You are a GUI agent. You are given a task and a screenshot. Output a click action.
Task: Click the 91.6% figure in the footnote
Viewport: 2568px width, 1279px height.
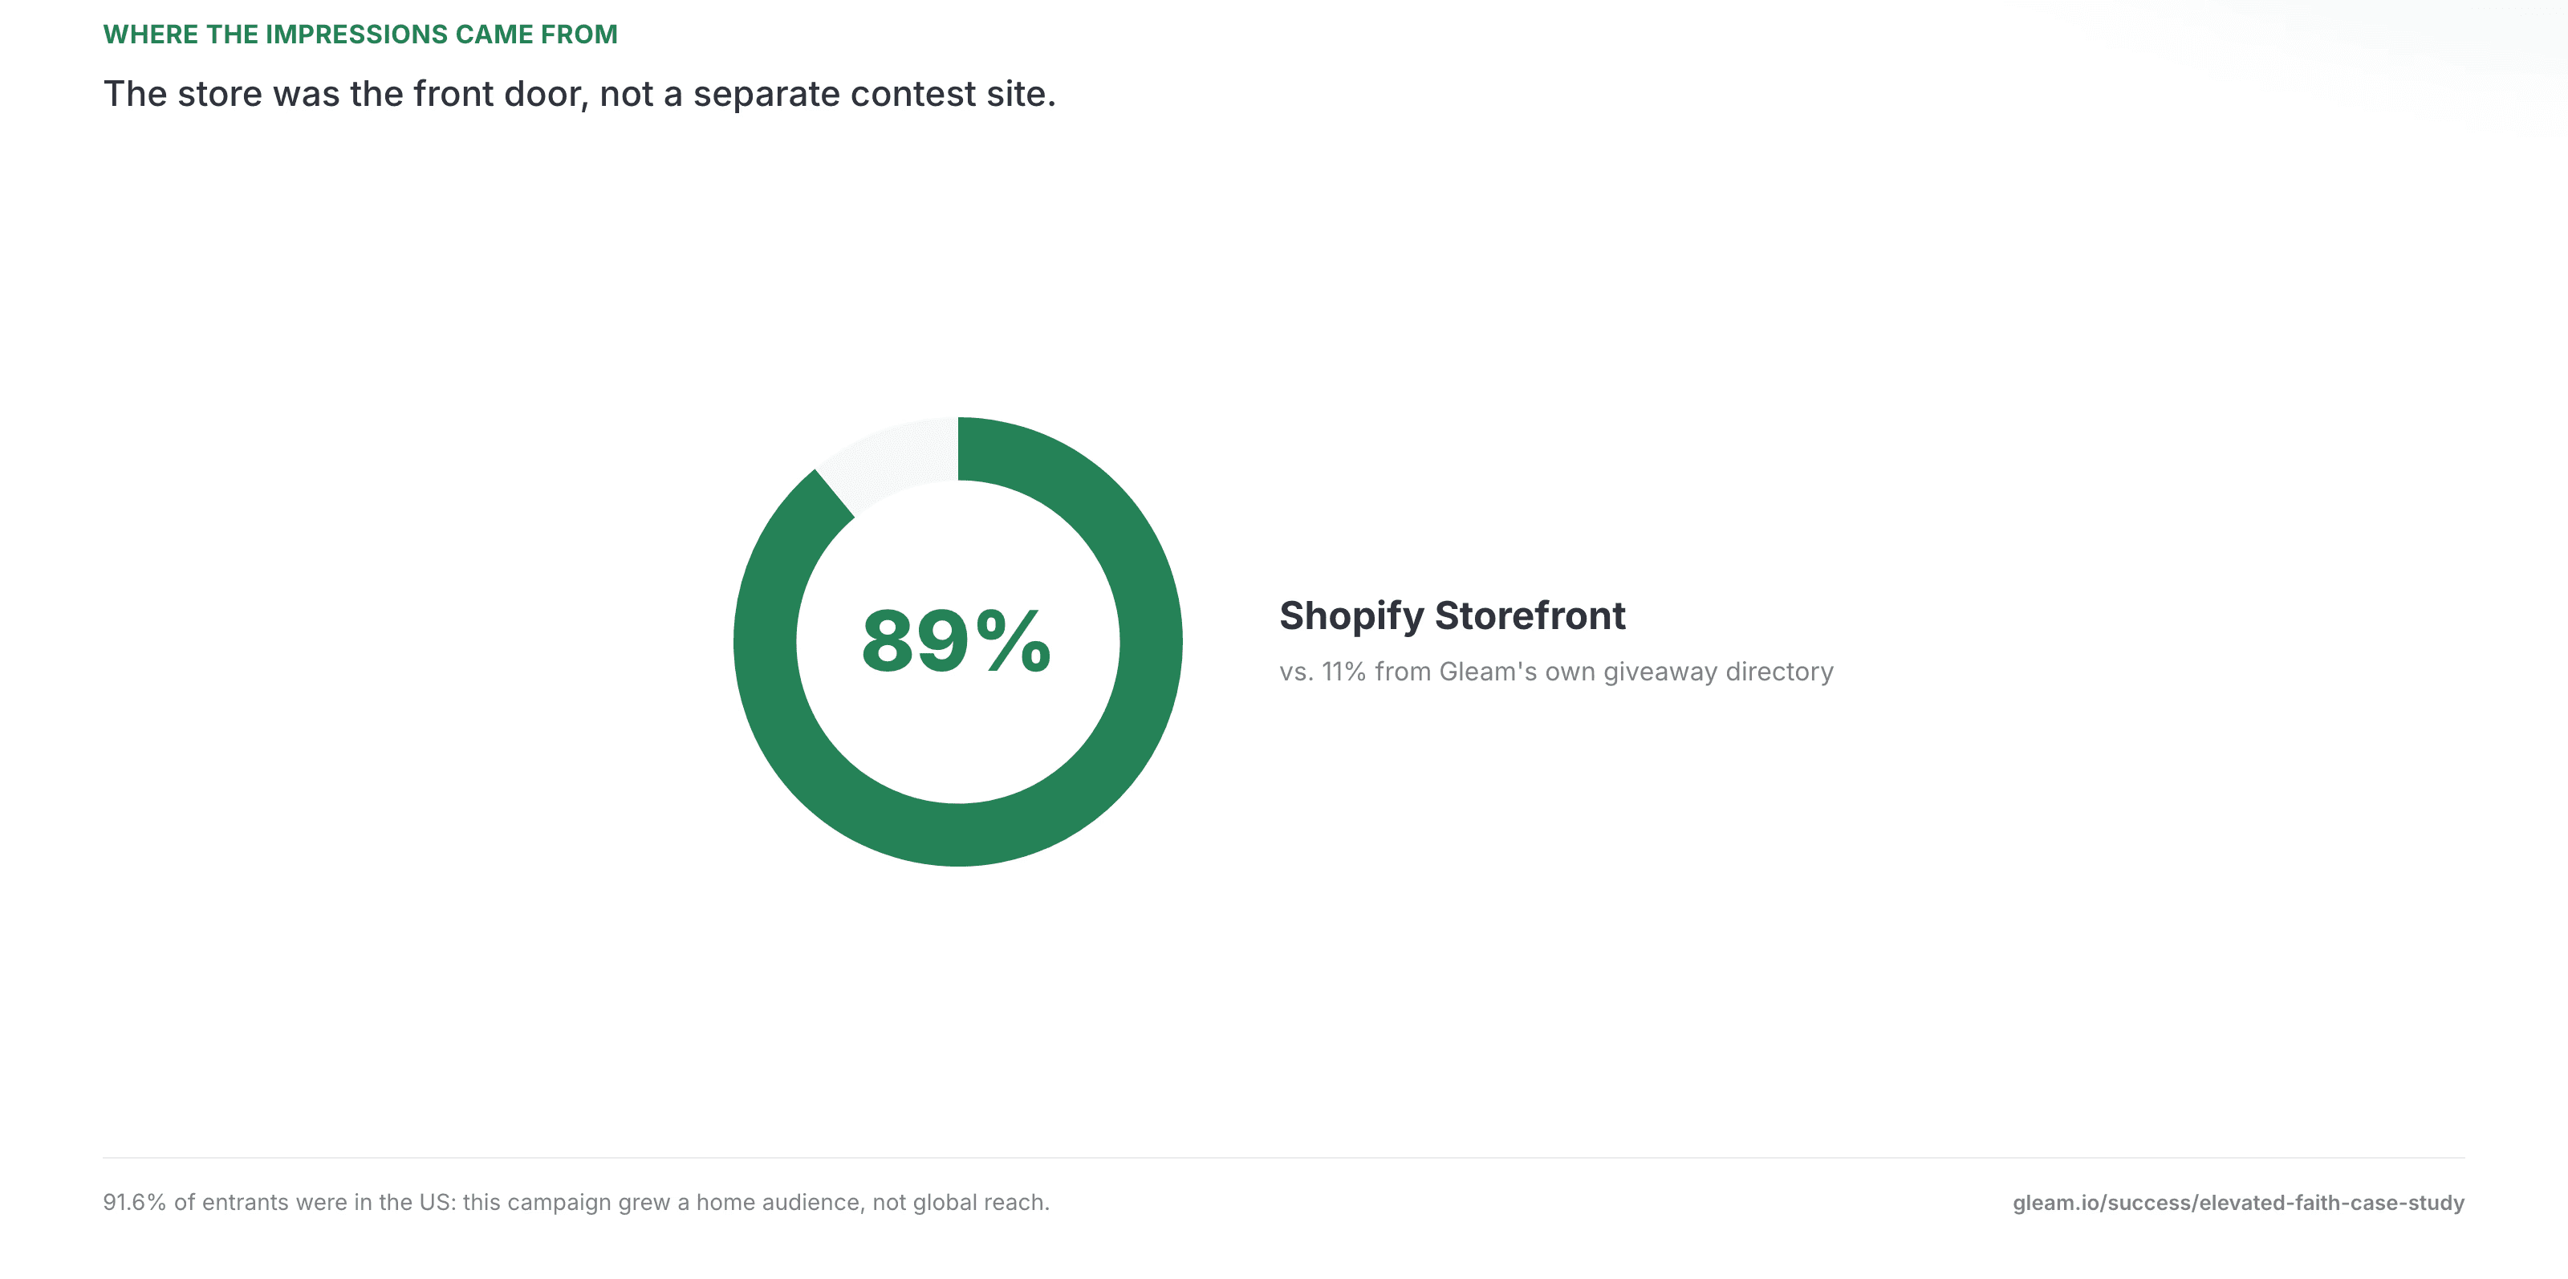135,1202
